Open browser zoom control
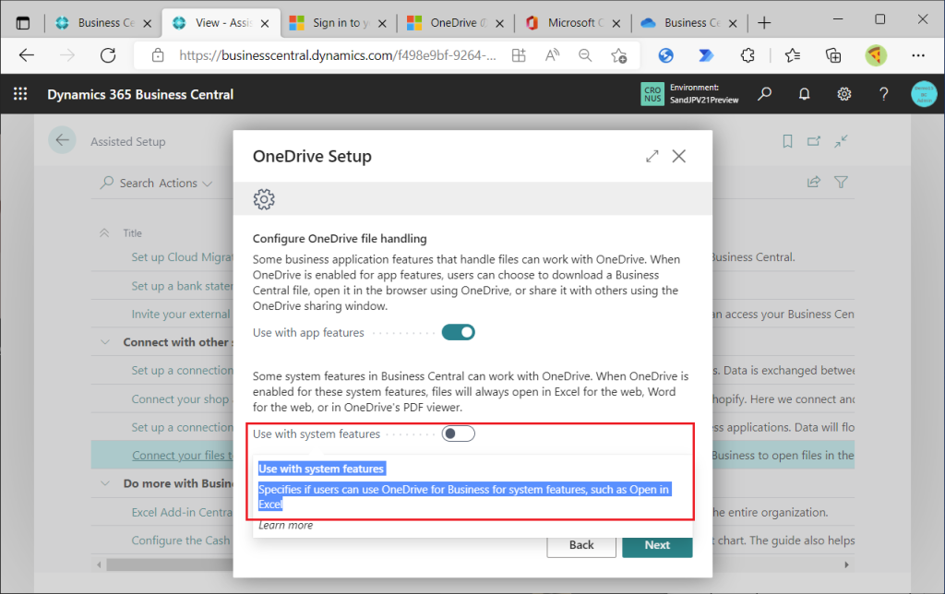945x594 pixels. point(584,55)
